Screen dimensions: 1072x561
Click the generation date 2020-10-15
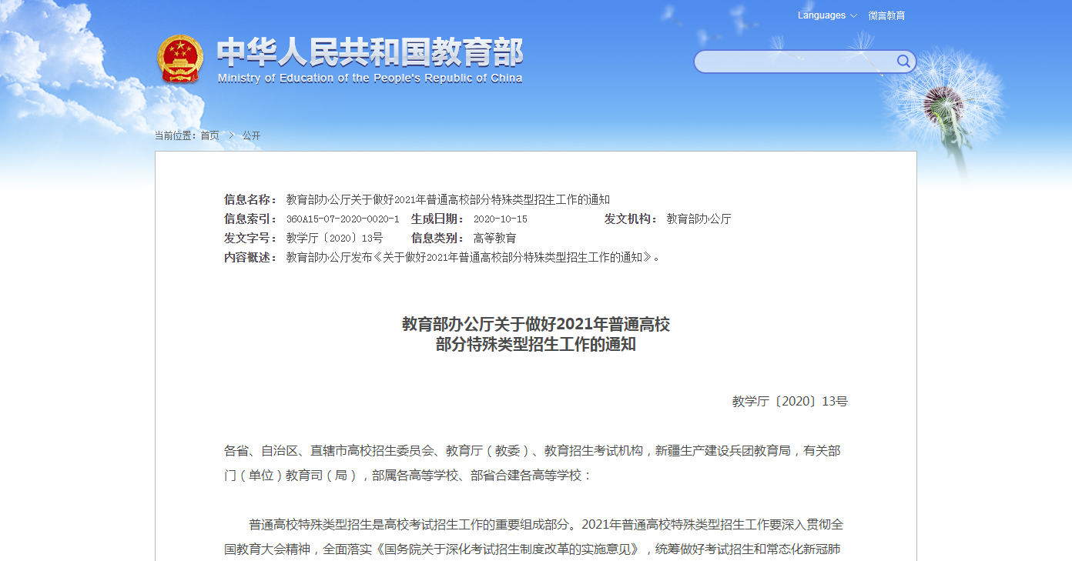[501, 219]
